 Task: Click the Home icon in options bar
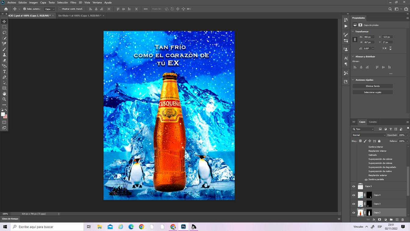6,9
